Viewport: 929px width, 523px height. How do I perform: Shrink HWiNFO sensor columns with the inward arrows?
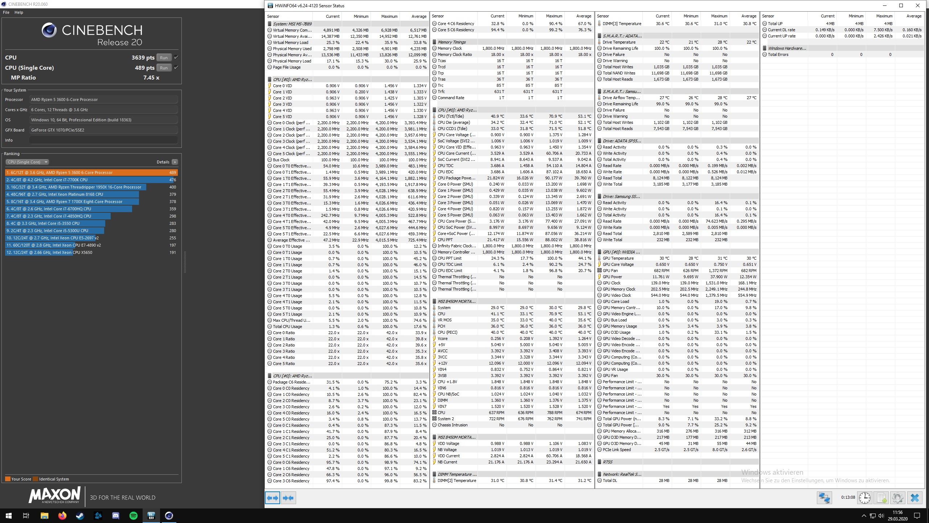point(288,498)
